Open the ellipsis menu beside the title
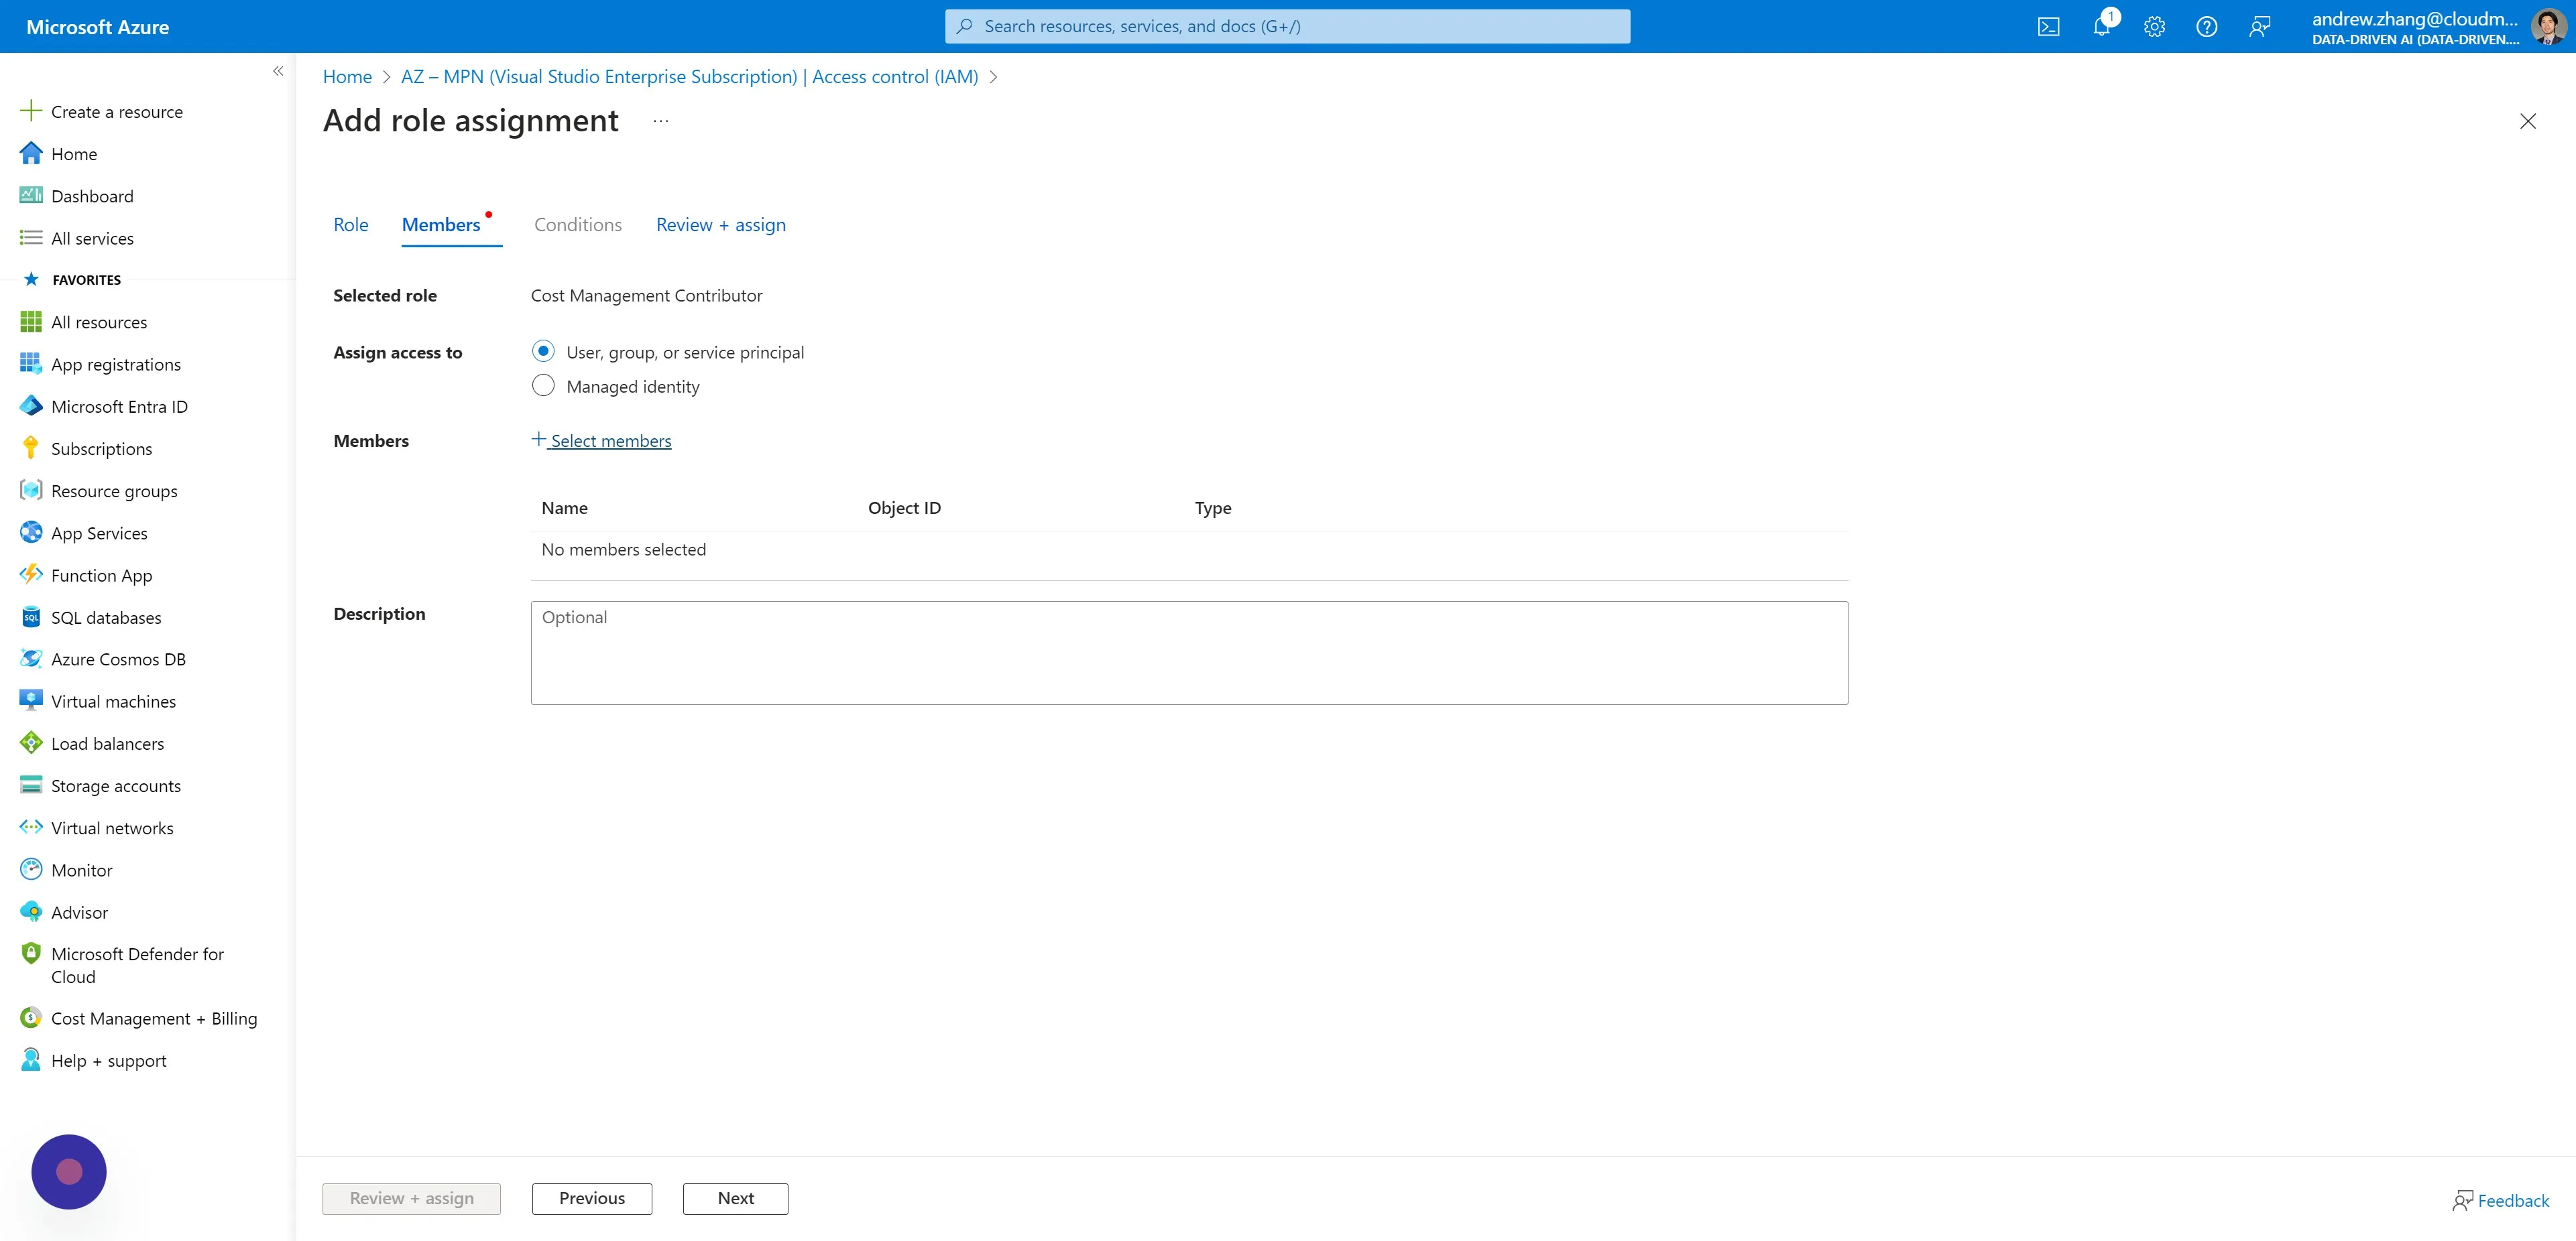This screenshot has width=2576, height=1241. point(661,121)
